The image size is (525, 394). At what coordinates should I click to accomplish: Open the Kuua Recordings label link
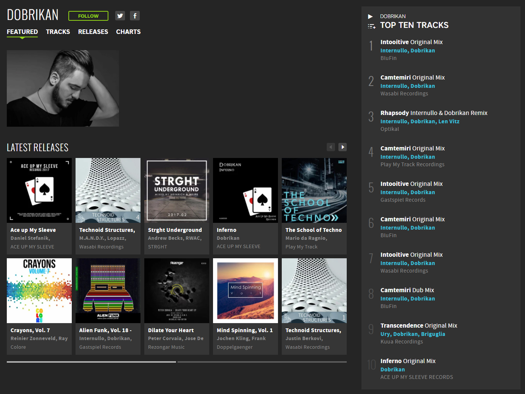tap(401, 342)
